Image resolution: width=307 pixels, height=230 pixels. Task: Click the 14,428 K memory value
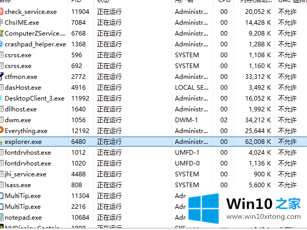click(258, 23)
